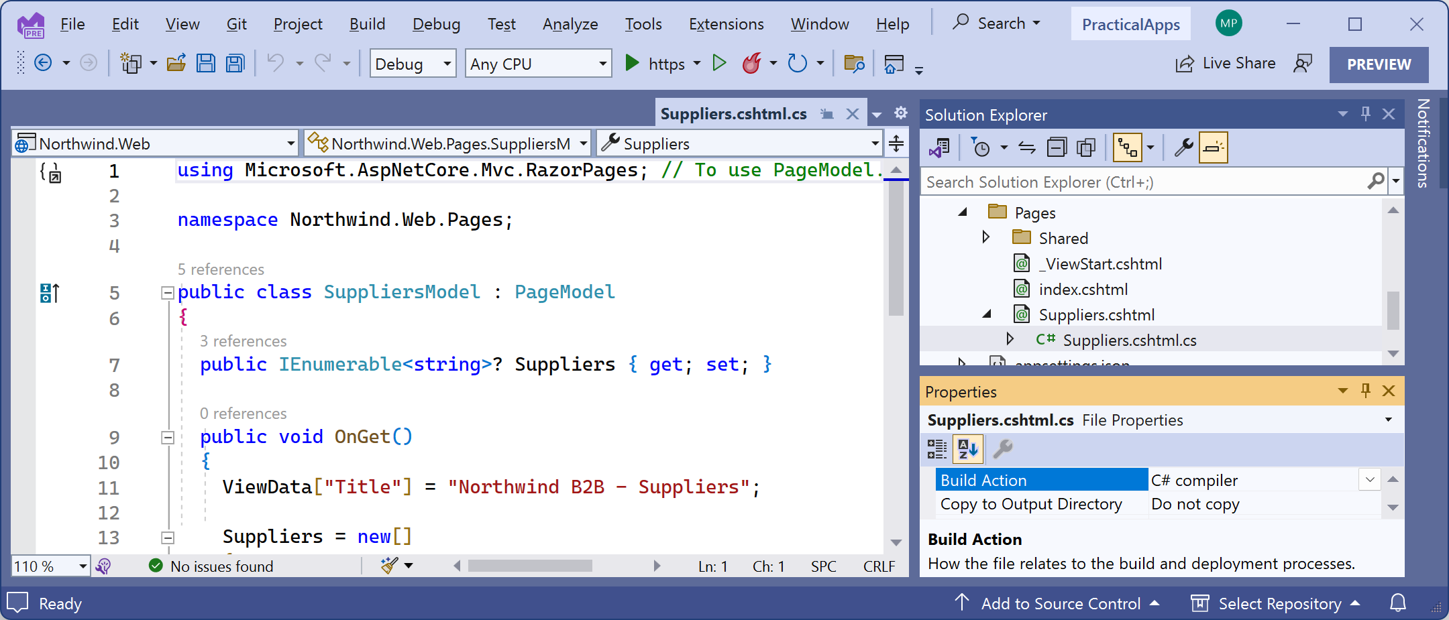Toggle auto-hide pin on Solution Explorer
The height and width of the screenshot is (620, 1449).
(1366, 114)
